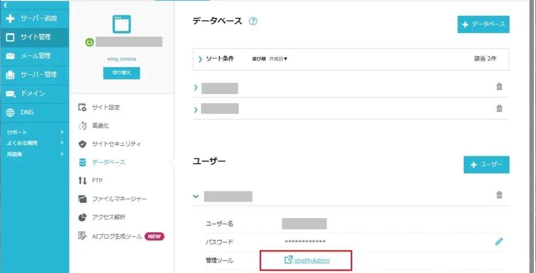
Task: Click the large site window icon
Action: click(121, 24)
